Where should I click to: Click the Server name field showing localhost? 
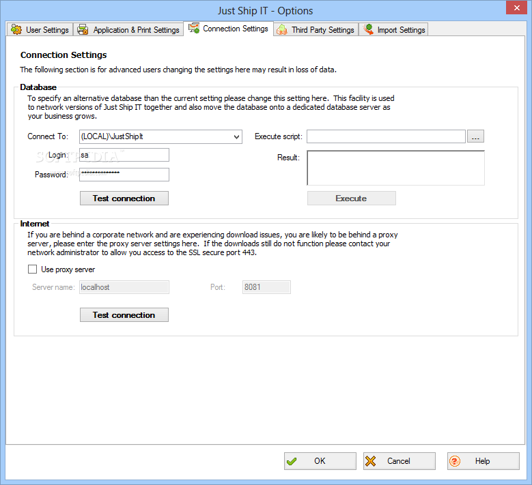click(x=124, y=287)
